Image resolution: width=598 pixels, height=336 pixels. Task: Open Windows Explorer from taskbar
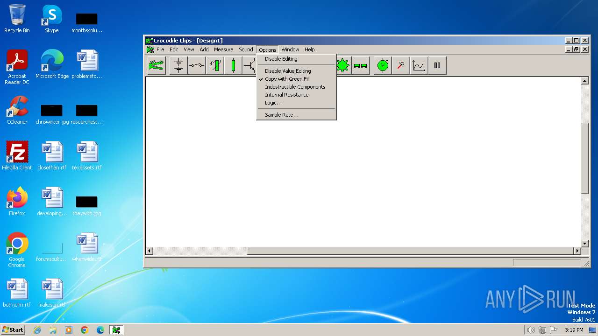pyautogui.click(x=53, y=330)
